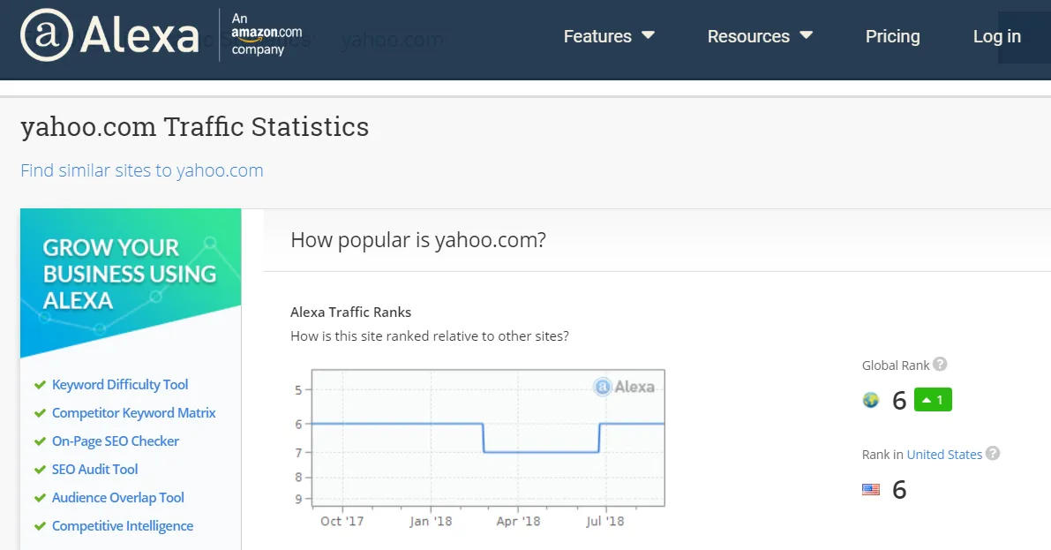This screenshot has height=550, width=1051.
Task: Click the green rank change badge
Action: (933, 400)
